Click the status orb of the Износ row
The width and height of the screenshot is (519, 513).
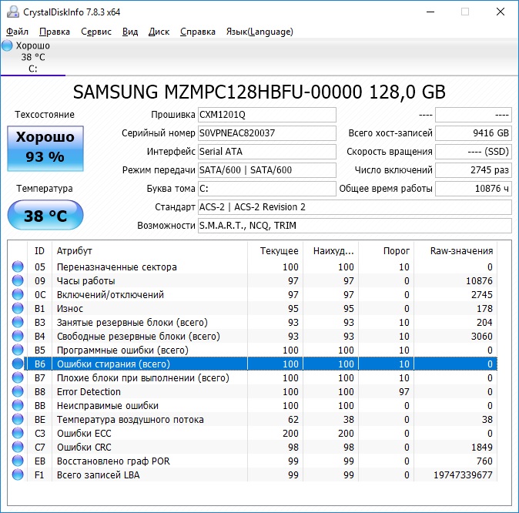coord(18,308)
